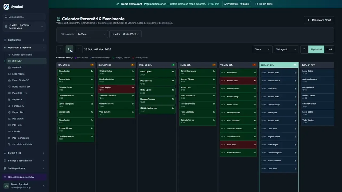The width and height of the screenshot is (342, 192).
Task: Switch calendar to Zi view
Action: point(304,49)
